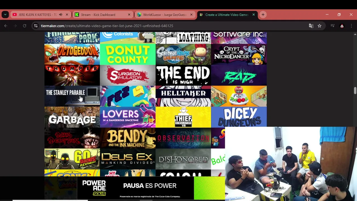The image size is (357, 201).
Task: Select the Helltaker game image
Action: click(x=183, y=96)
